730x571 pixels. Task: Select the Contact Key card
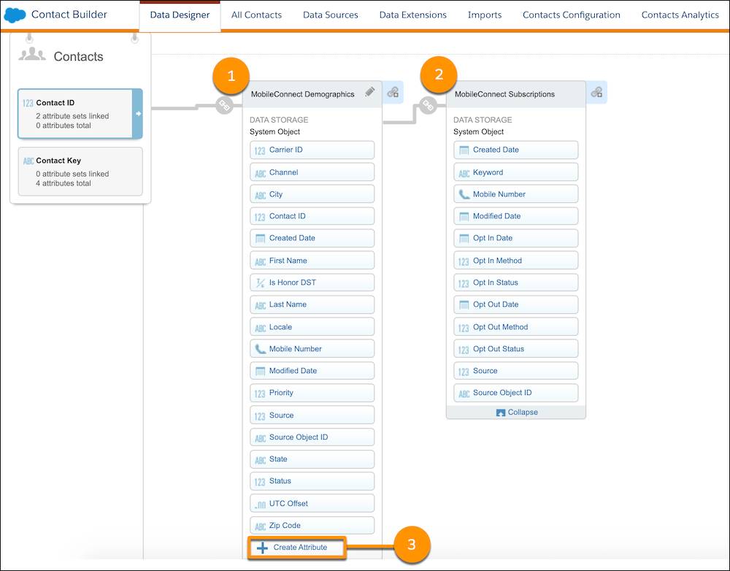(x=80, y=172)
